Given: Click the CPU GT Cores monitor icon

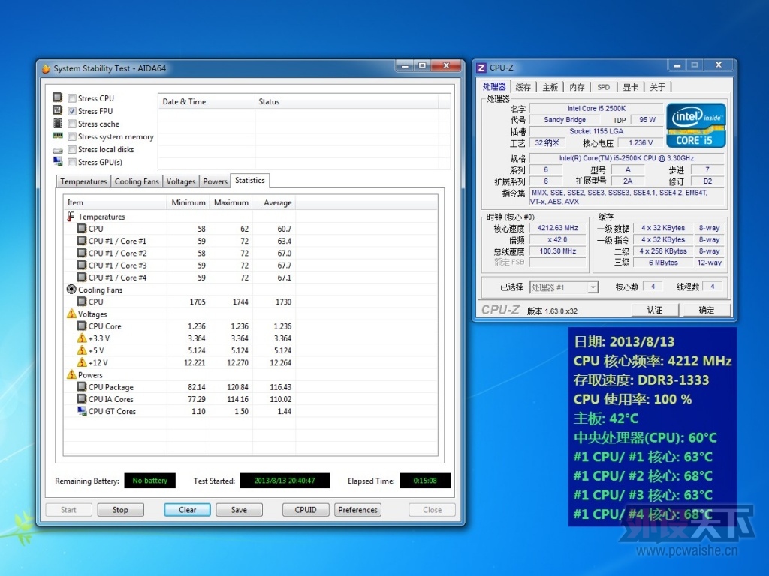Looking at the screenshot, I should [82, 410].
